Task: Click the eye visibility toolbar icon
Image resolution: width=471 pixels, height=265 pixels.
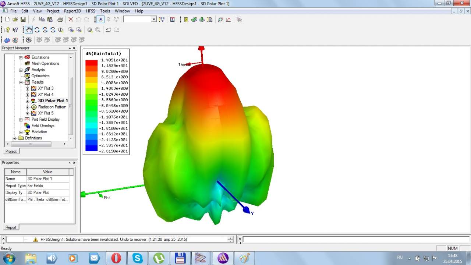Action: coord(29,40)
